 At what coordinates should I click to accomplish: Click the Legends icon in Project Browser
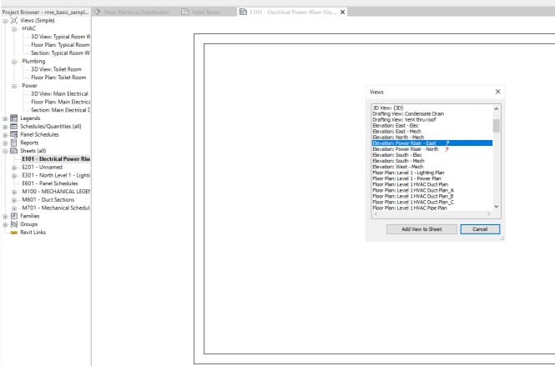(x=13, y=118)
